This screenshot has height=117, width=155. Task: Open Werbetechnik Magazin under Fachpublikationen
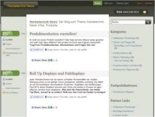point(123,92)
